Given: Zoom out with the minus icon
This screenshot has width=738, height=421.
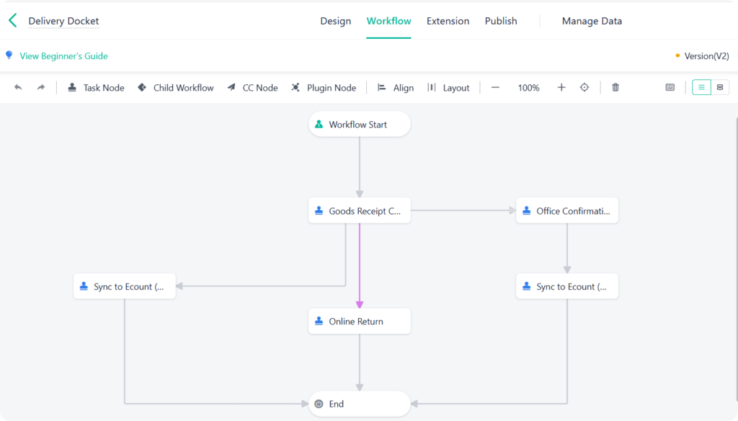Looking at the screenshot, I should [x=496, y=88].
